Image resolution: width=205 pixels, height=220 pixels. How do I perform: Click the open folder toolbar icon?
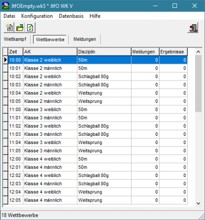point(20,27)
